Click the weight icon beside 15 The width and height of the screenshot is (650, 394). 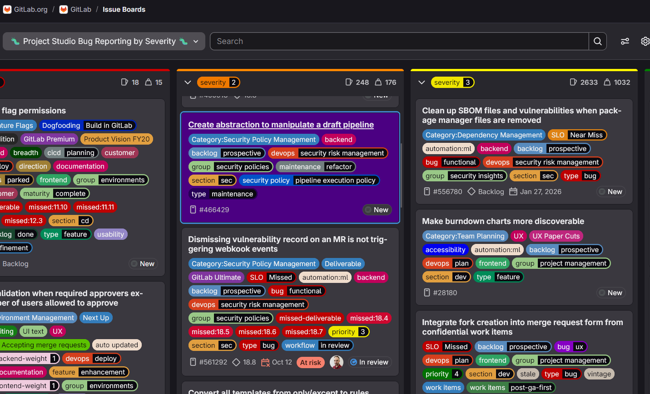point(149,82)
